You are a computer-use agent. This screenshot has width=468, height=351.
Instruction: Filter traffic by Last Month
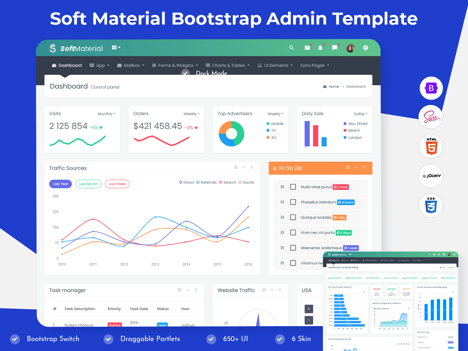(x=88, y=184)
